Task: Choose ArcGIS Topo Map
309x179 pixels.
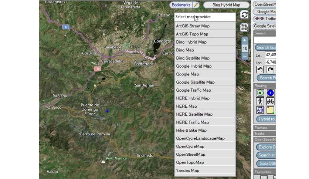Action: click(205, 34)
